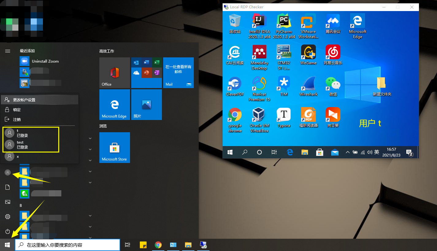The image size is (437, 251).
Task: Click Power icon in Start sidebar
Action: pos(8,231)
